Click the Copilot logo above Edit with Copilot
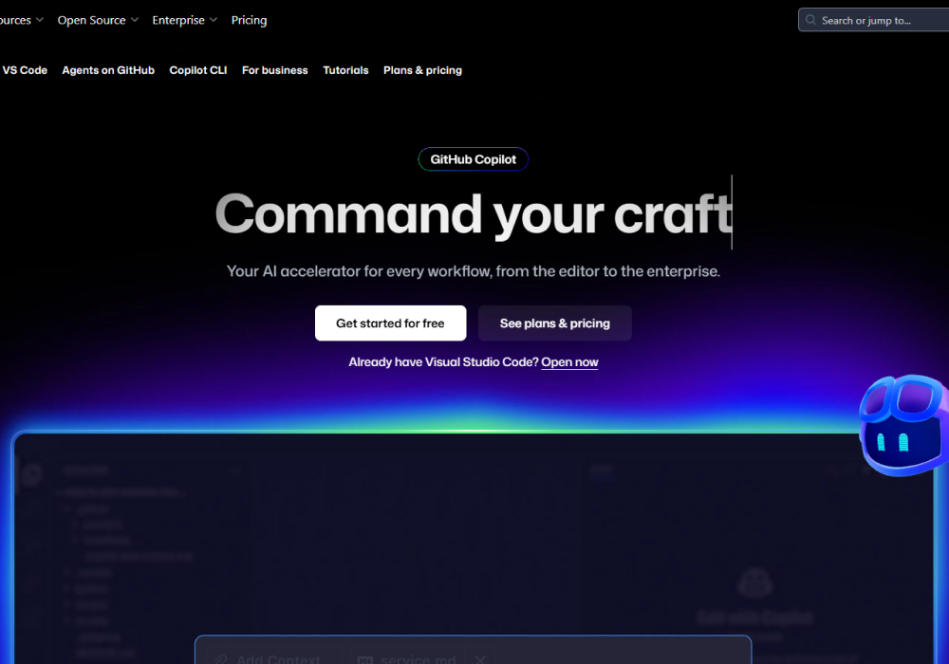949x664 pixels. (754, 581)
